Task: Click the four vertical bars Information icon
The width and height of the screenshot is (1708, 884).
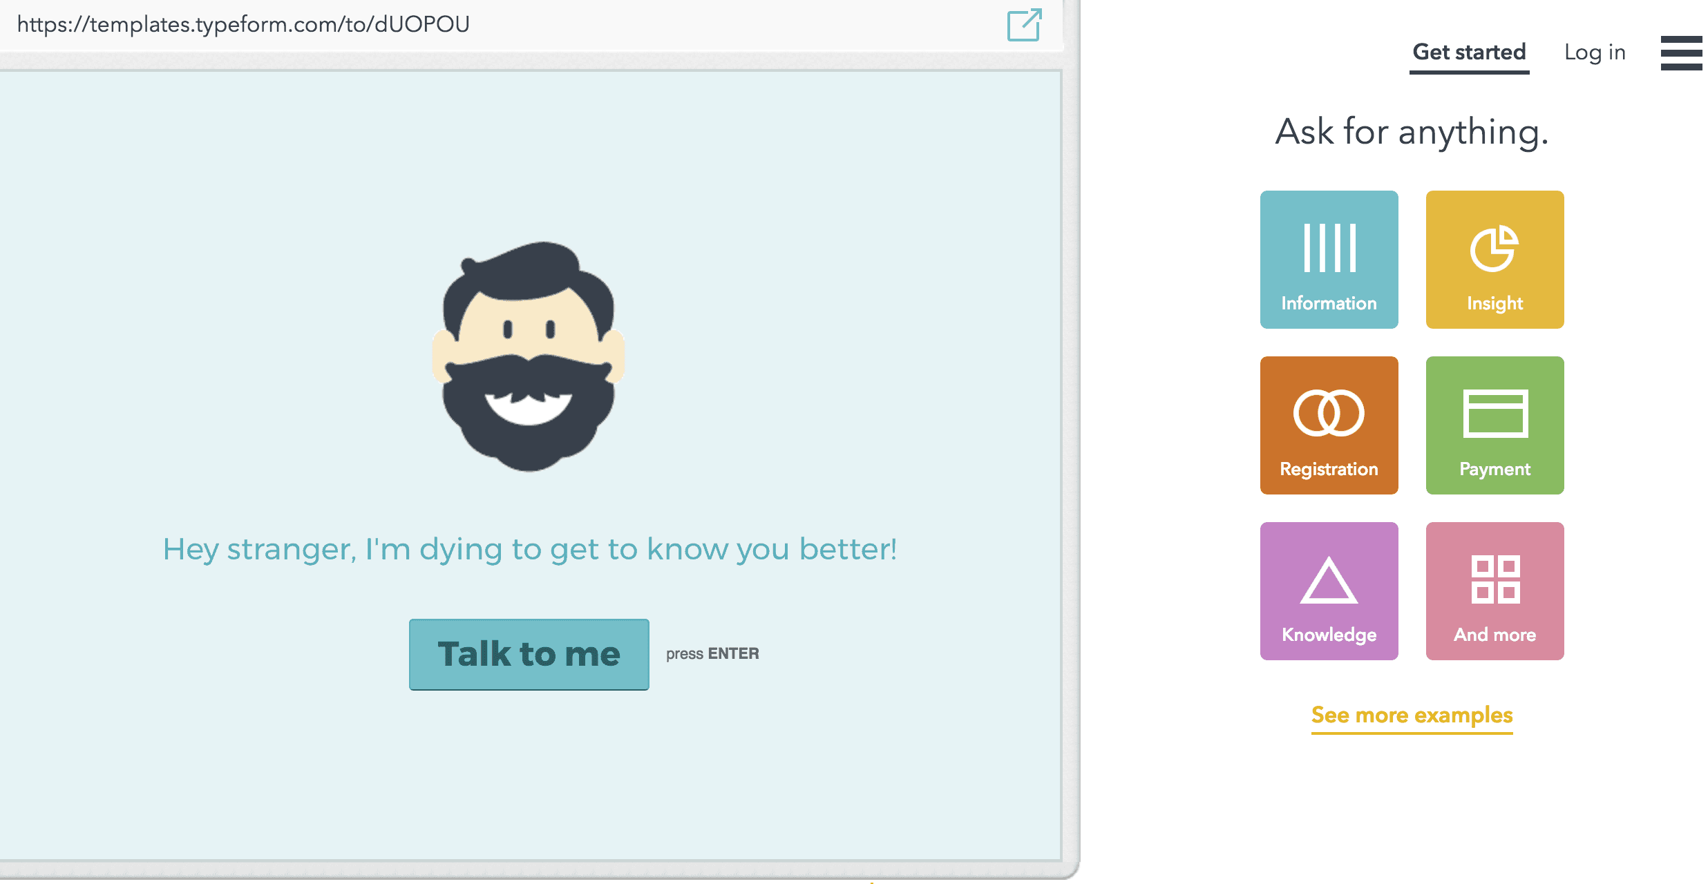Action: pyautogui.click(x=1329, y=247)
